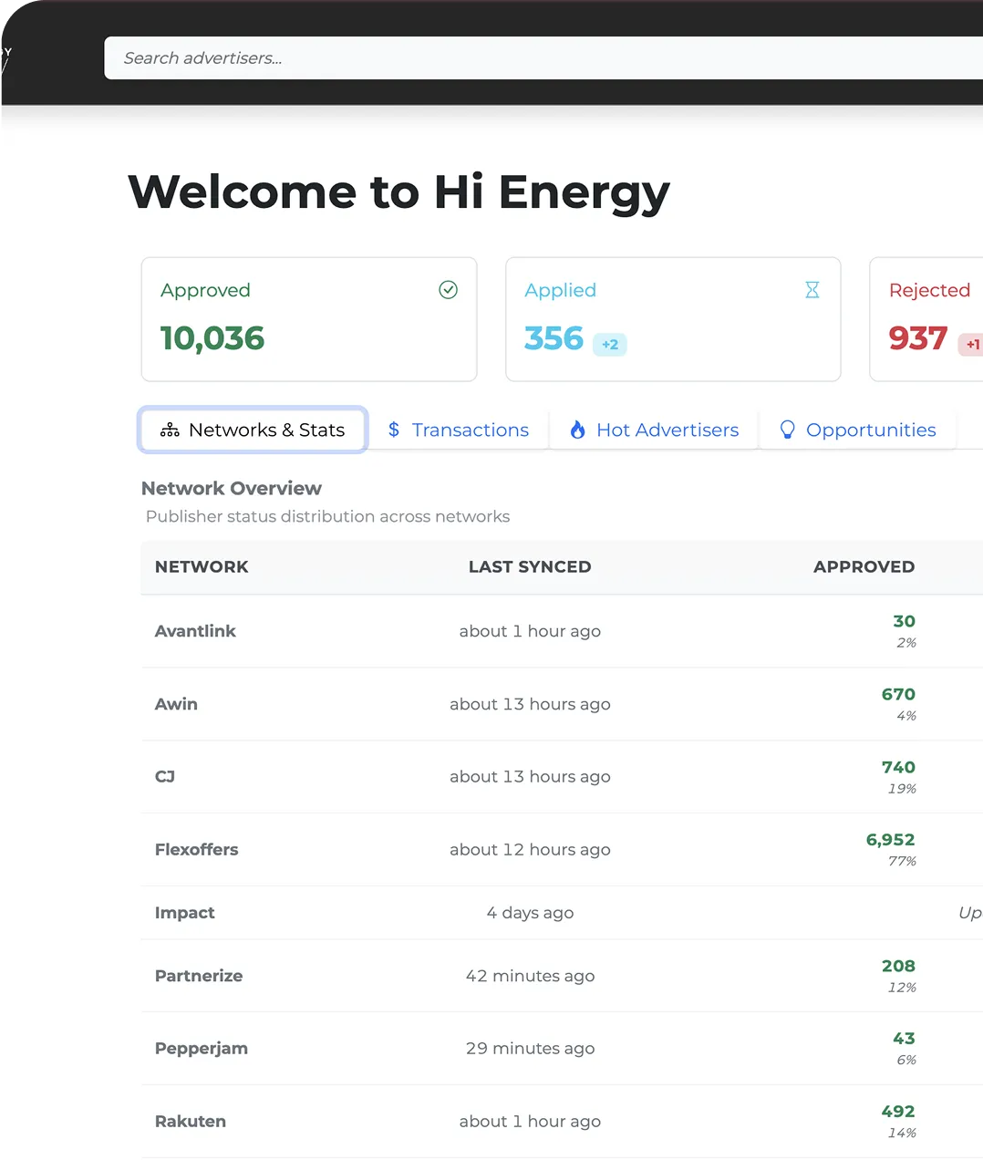Click the LAST SYNCED column header
Image resolution: width=983 pixels, height=1160 pixels.
(530, 567)
